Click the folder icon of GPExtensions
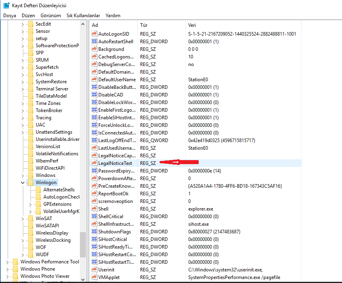The height and width of the screenshot is (283, 342). point(39,204)
